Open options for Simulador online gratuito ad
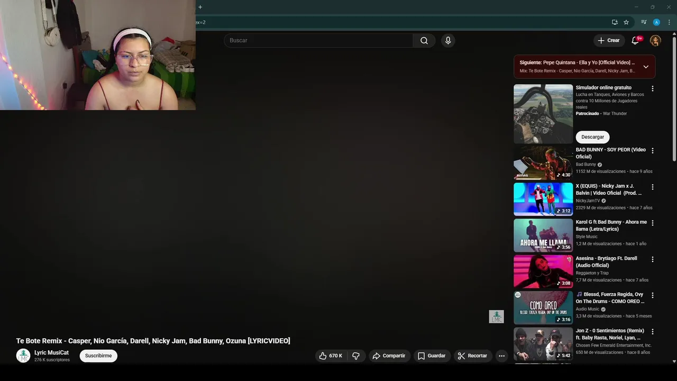 point(652,89)
